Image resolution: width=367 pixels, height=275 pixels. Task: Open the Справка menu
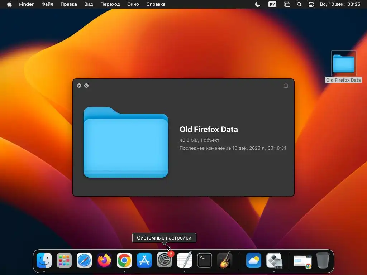point(156,4)
